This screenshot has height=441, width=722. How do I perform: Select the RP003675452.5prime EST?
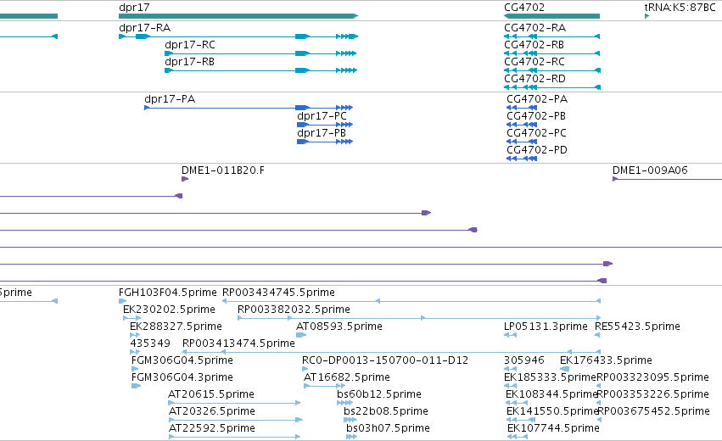(x=599, y=421)
